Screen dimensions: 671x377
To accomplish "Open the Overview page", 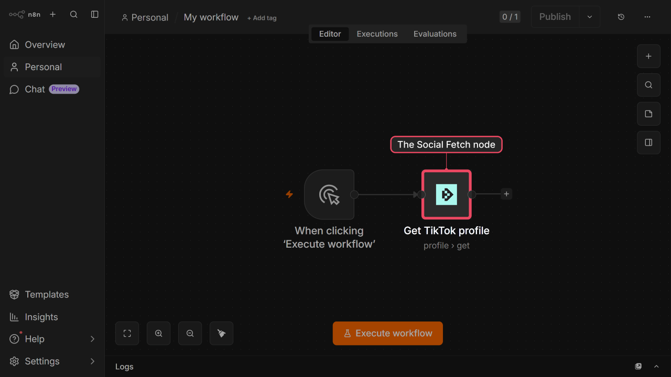I will click(x=52, y=45).
